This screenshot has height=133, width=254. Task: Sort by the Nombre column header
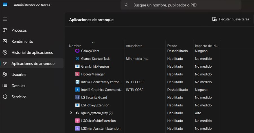[x=75, y=46]
